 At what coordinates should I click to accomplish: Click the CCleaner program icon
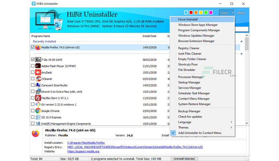tap(38, 79)
